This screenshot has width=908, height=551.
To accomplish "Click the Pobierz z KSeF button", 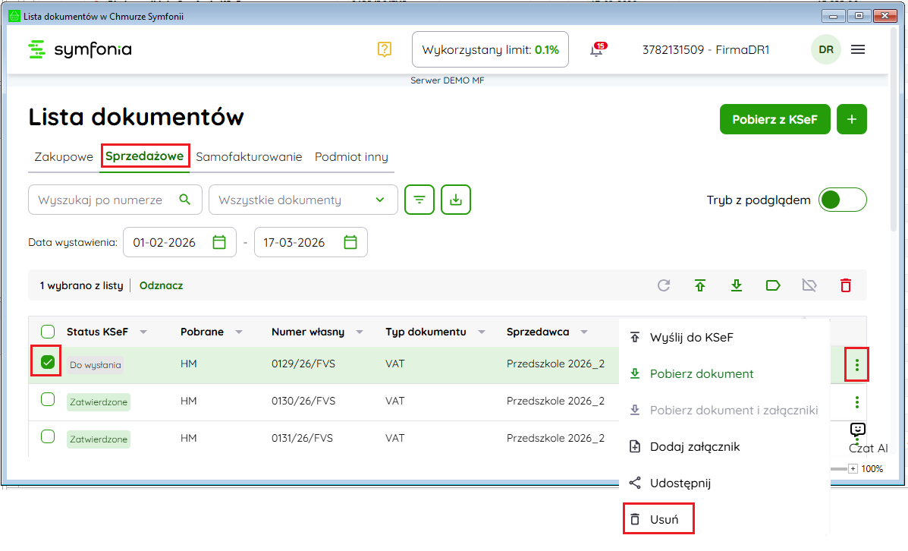I will pos(774,119).
